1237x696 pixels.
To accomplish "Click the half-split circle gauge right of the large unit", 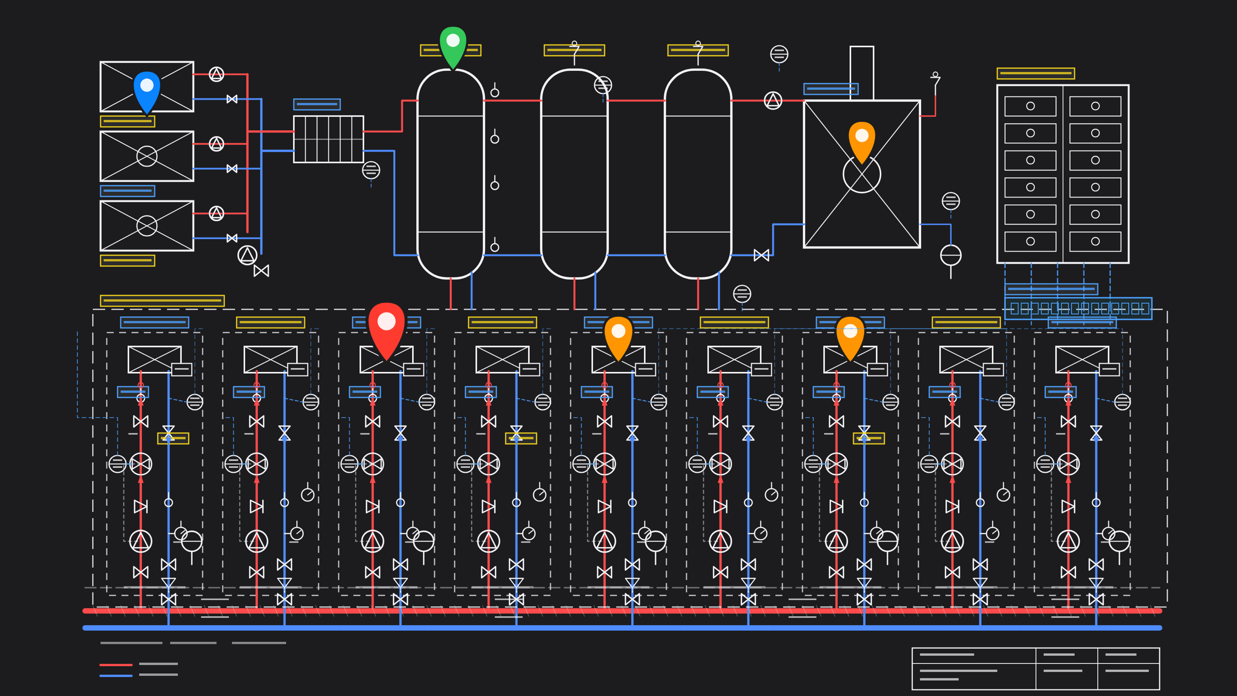I will pos(951,255).
